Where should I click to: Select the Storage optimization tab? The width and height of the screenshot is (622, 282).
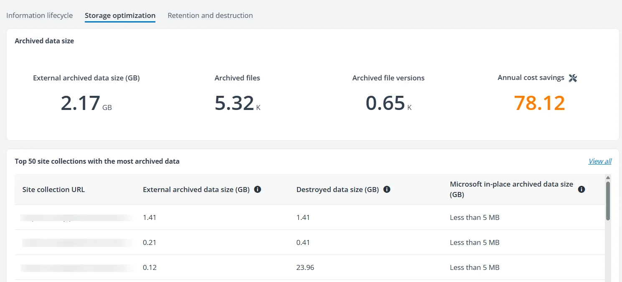click(x=120, y=15)
